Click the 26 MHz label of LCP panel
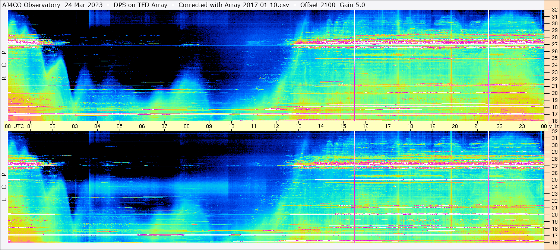The width and height of the screenshot is (560, 250). pos(554,173)
